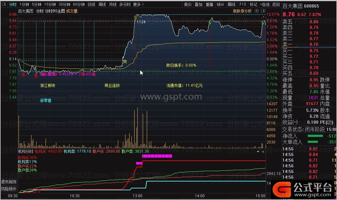Screen dimensions: 337x200
Task: Click the 收益(一) value 0.100
Action: (313, 122)
